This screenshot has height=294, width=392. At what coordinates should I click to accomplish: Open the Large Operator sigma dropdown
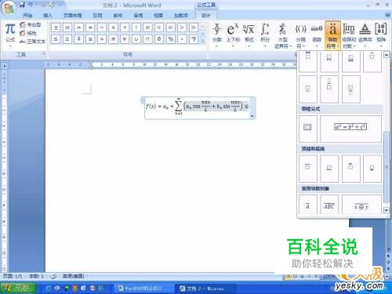click(x=282, y=35)
